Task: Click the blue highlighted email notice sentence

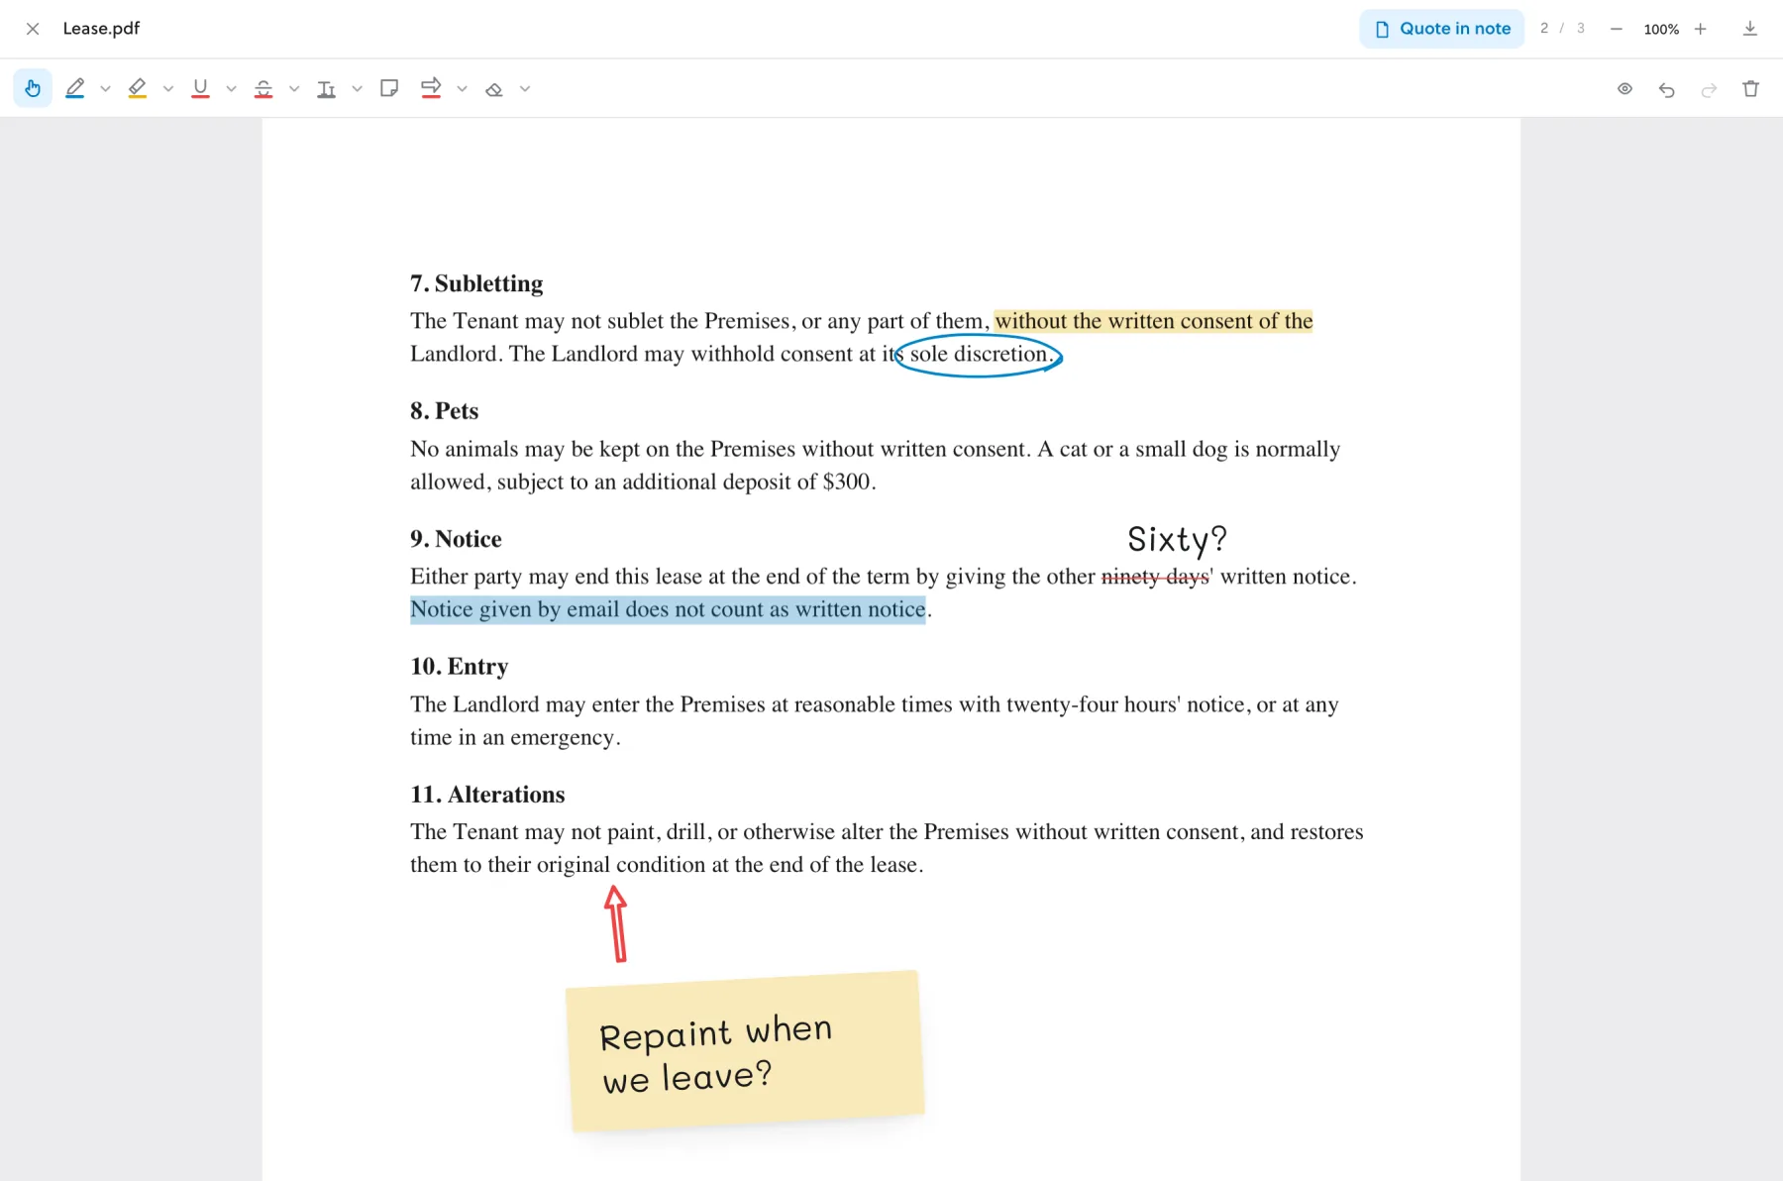Action: (x=669, y=609)
